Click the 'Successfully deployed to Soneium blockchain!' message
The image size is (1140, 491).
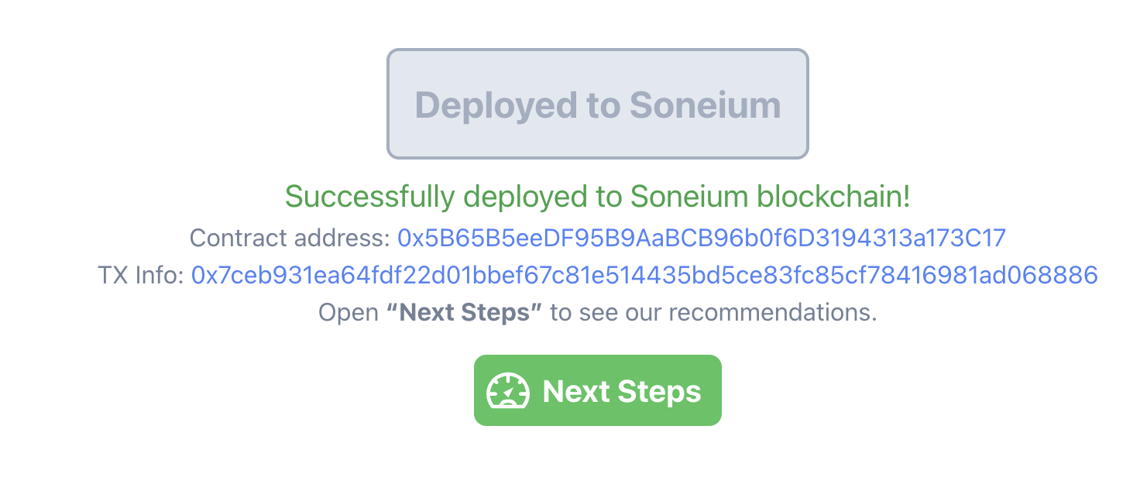[x=597, y=197]
